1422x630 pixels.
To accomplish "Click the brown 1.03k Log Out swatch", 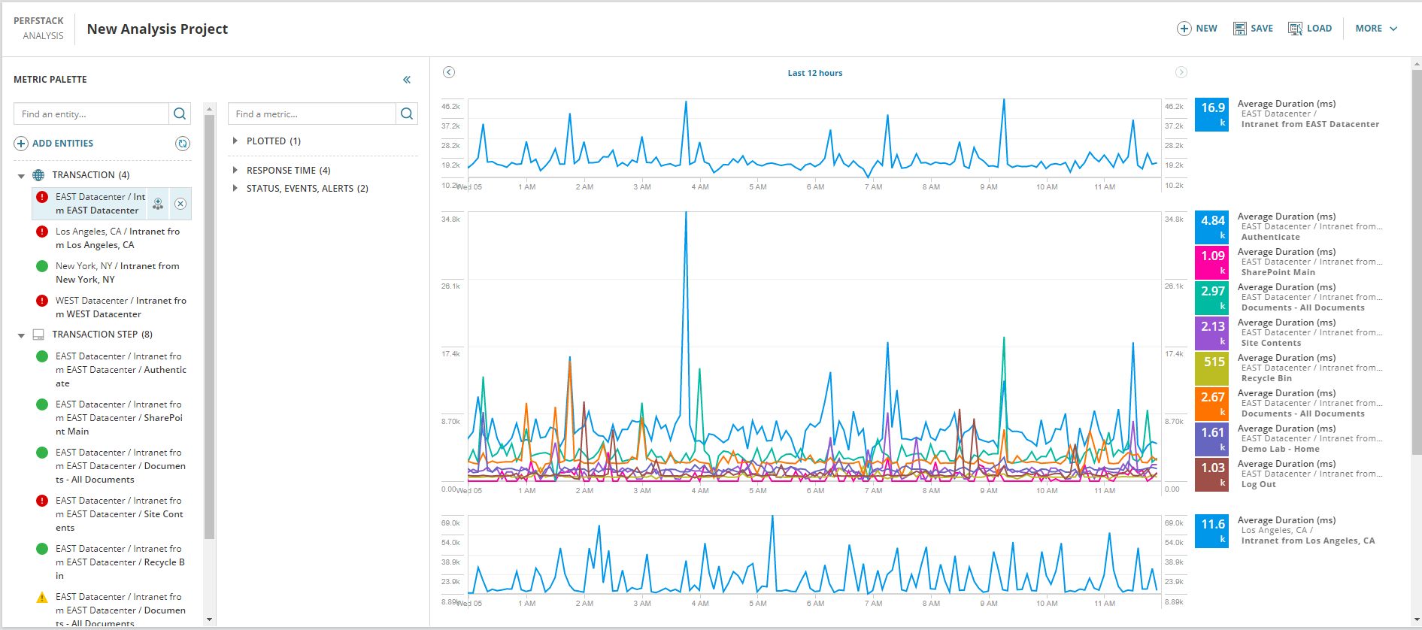I will [1211, 474].
